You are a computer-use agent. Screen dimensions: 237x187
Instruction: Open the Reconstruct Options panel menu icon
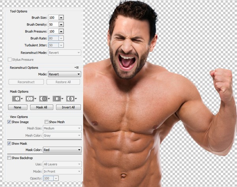point(77,68)
